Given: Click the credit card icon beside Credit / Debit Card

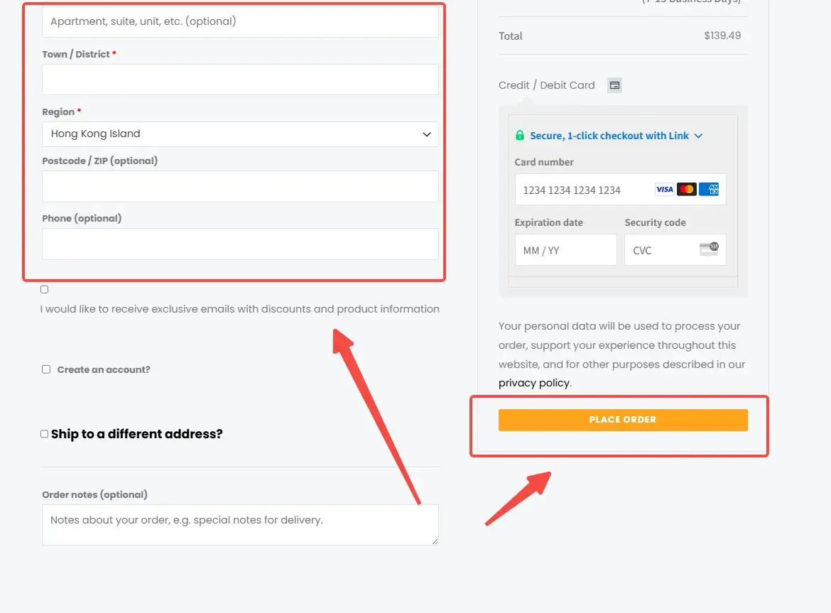Looking at the screenshot, I should pos(614,85).
